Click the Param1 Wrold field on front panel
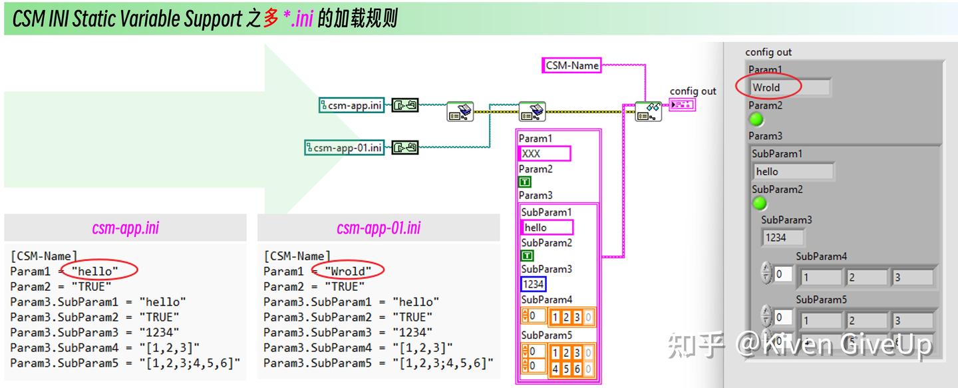Screen dimensions: 958x388 pyautogui.click(x=790, y=87)
